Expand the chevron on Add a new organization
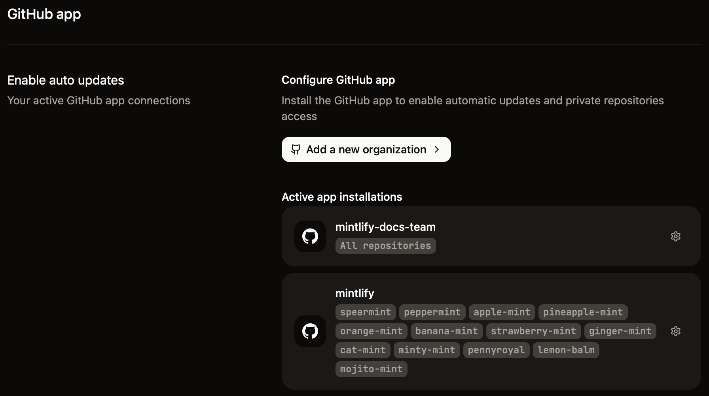Screen dimensions: 709x396 437,150
